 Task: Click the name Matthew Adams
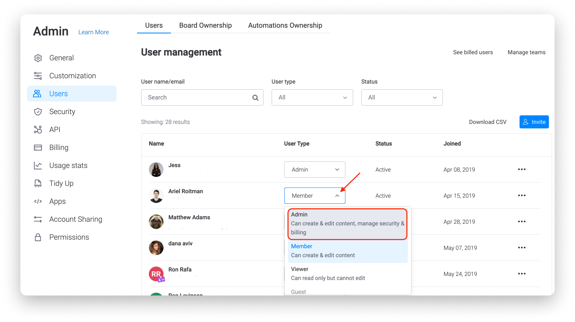(189, 217)
